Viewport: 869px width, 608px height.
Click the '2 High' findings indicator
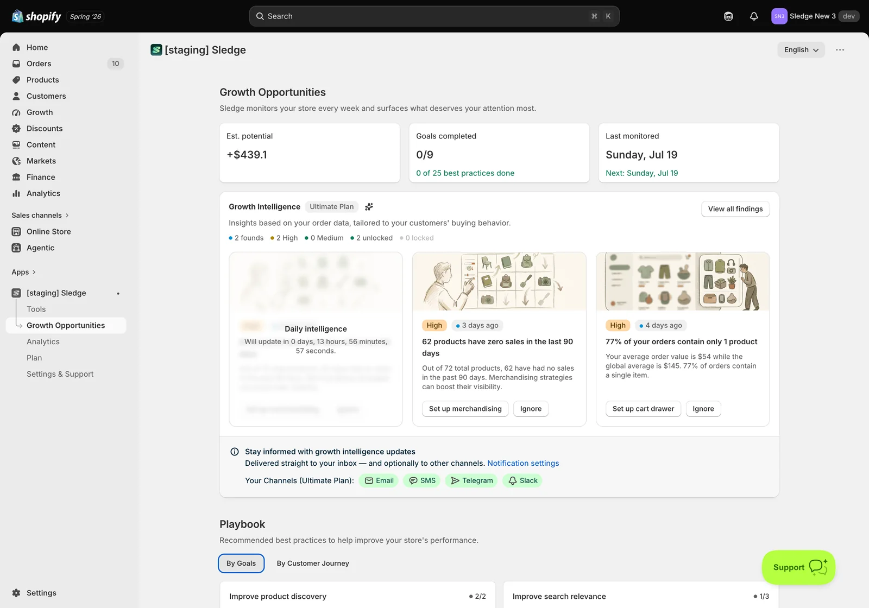pyautogui.click(x=284, y=238)
